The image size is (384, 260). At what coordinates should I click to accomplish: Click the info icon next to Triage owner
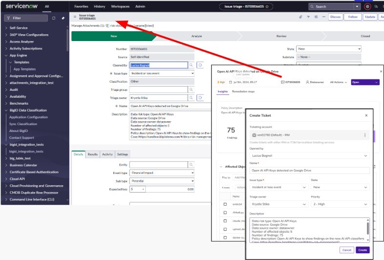(200, 98)
